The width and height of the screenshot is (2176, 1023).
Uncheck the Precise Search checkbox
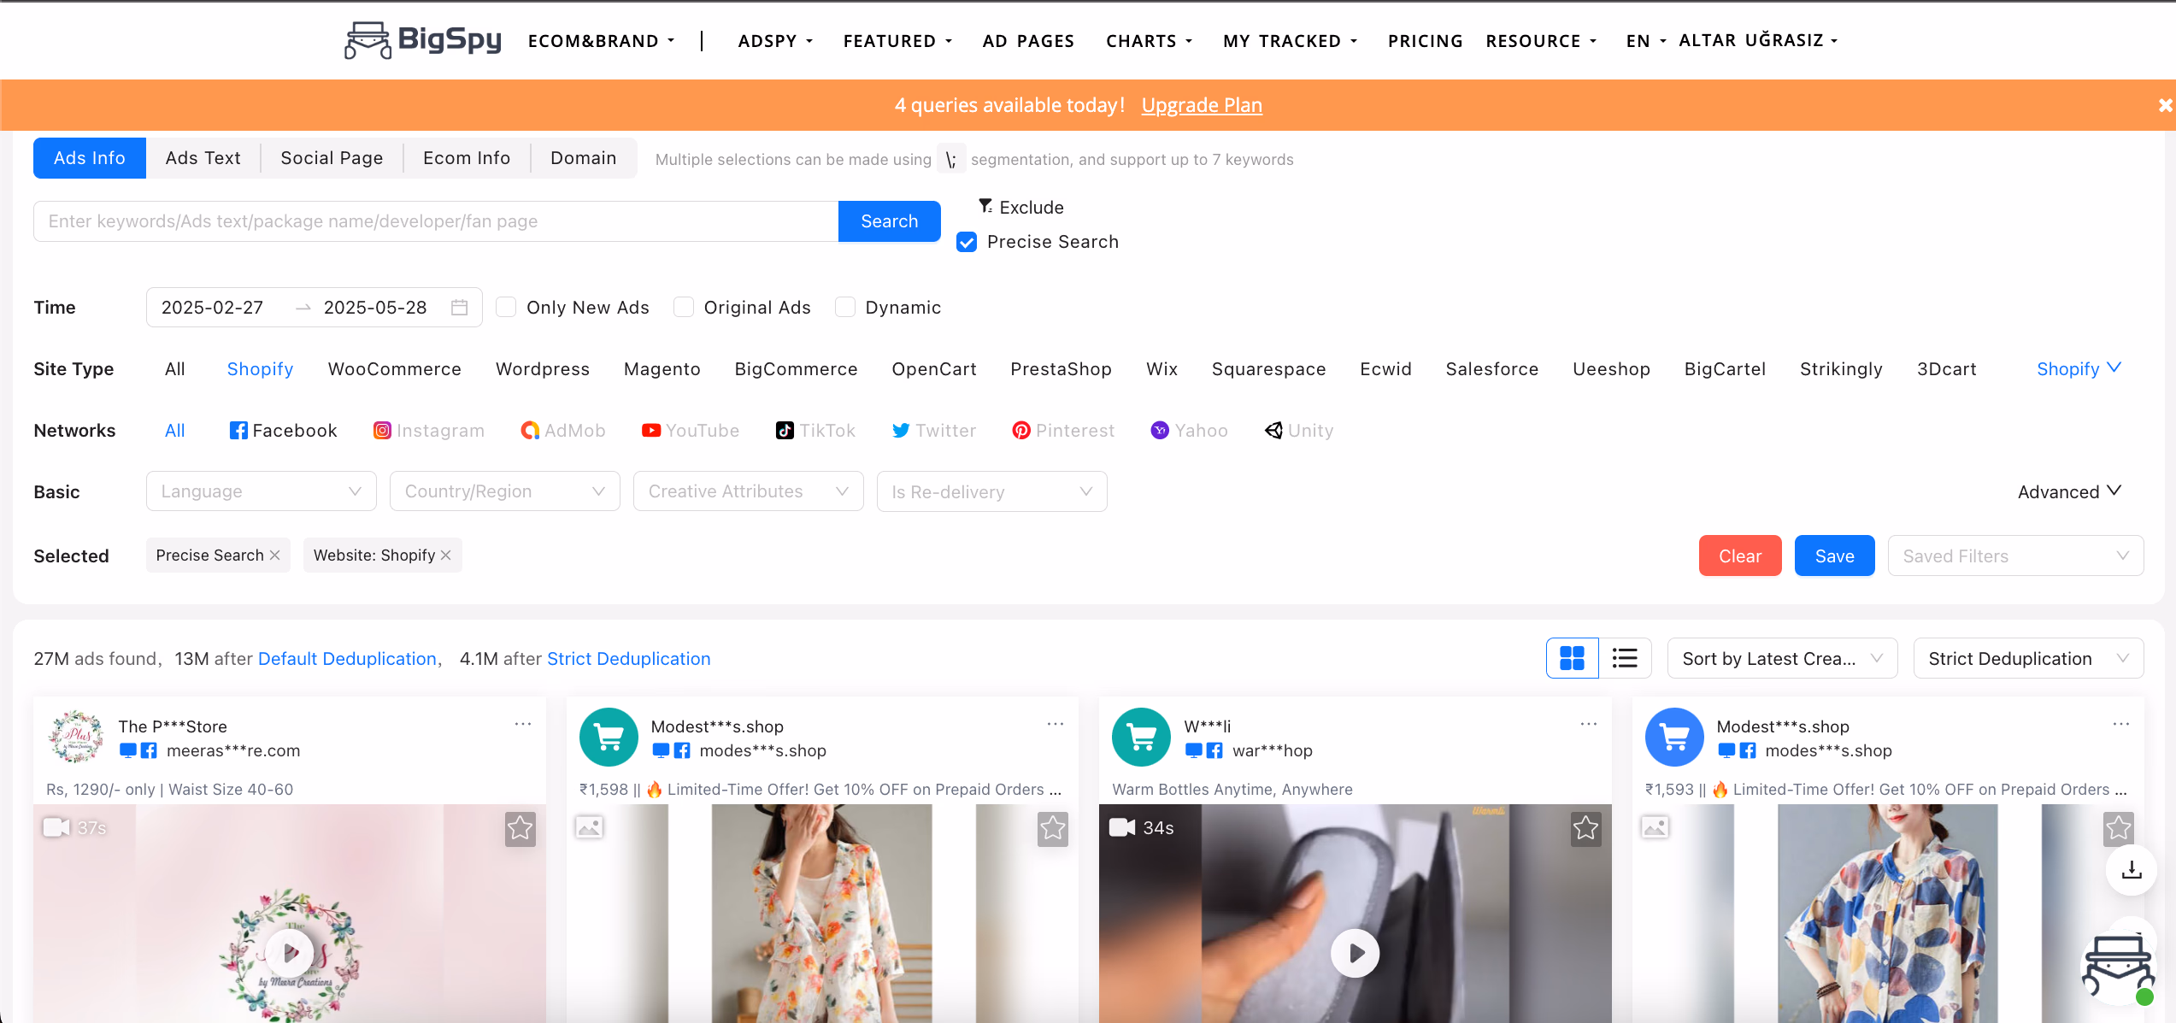[967, 243]
